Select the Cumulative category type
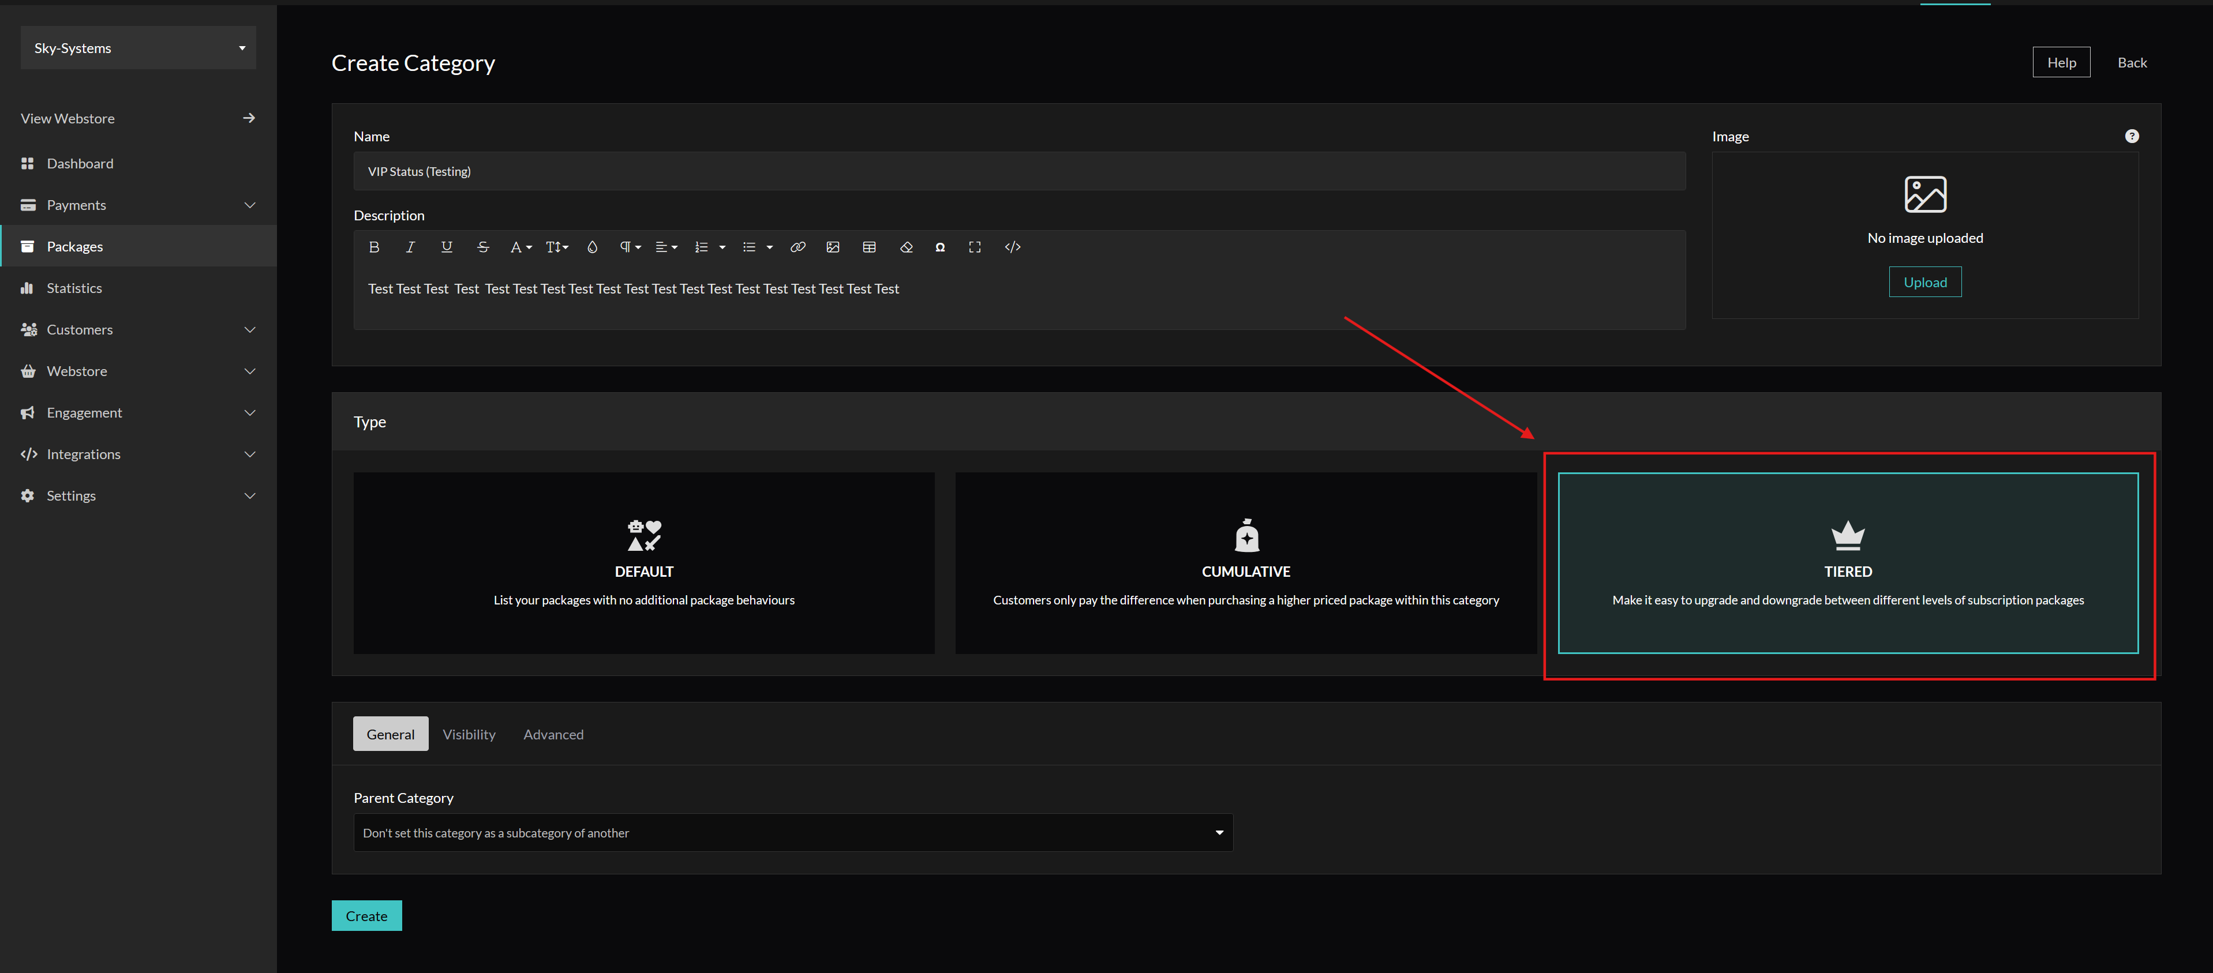The width and height of the screenshot is (2213, 973). [1245, 562]
